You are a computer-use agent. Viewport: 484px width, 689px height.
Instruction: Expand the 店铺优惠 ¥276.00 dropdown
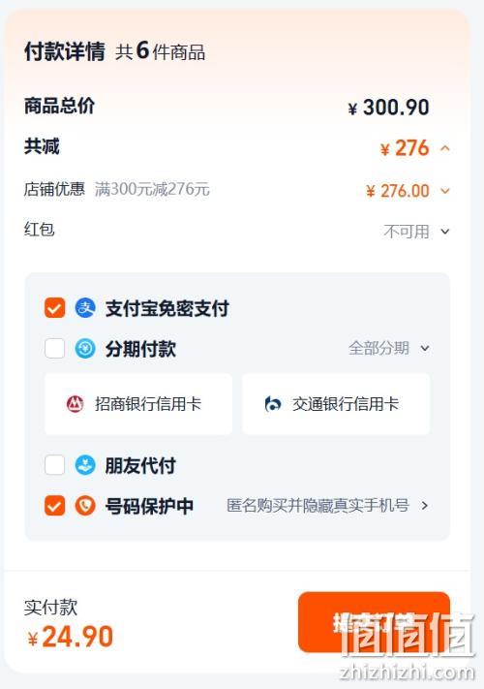tap(445, 191)
